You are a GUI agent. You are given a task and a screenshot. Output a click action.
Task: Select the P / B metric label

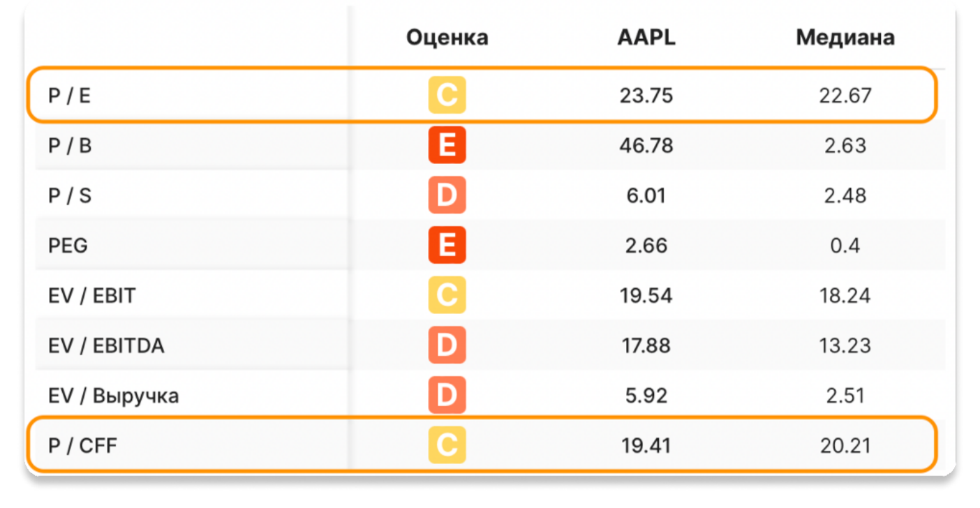coord(70,146)
